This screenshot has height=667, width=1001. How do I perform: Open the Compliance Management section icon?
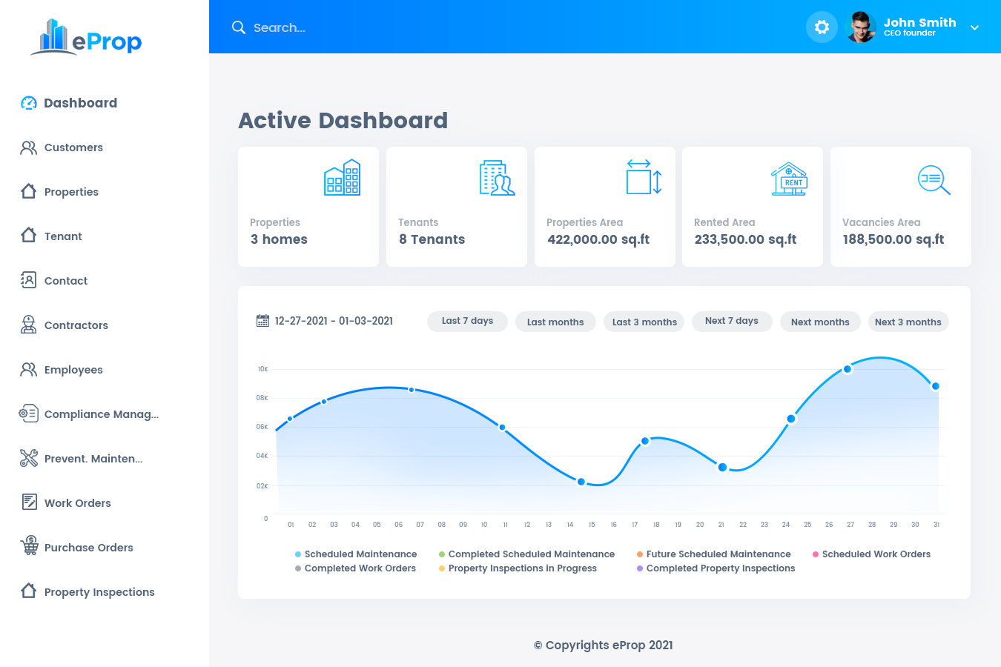coord(28,414)
